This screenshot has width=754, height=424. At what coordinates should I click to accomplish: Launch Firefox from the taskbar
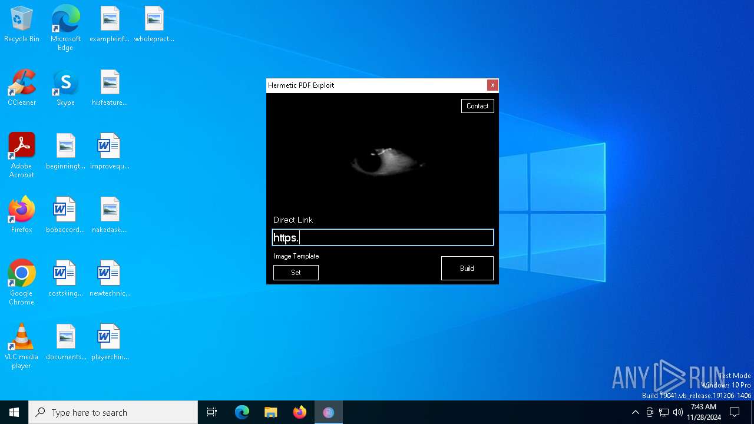pos(300,412)
